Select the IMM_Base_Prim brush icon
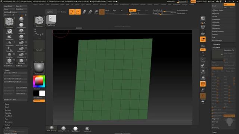239x134 pixels. (21, 43)
